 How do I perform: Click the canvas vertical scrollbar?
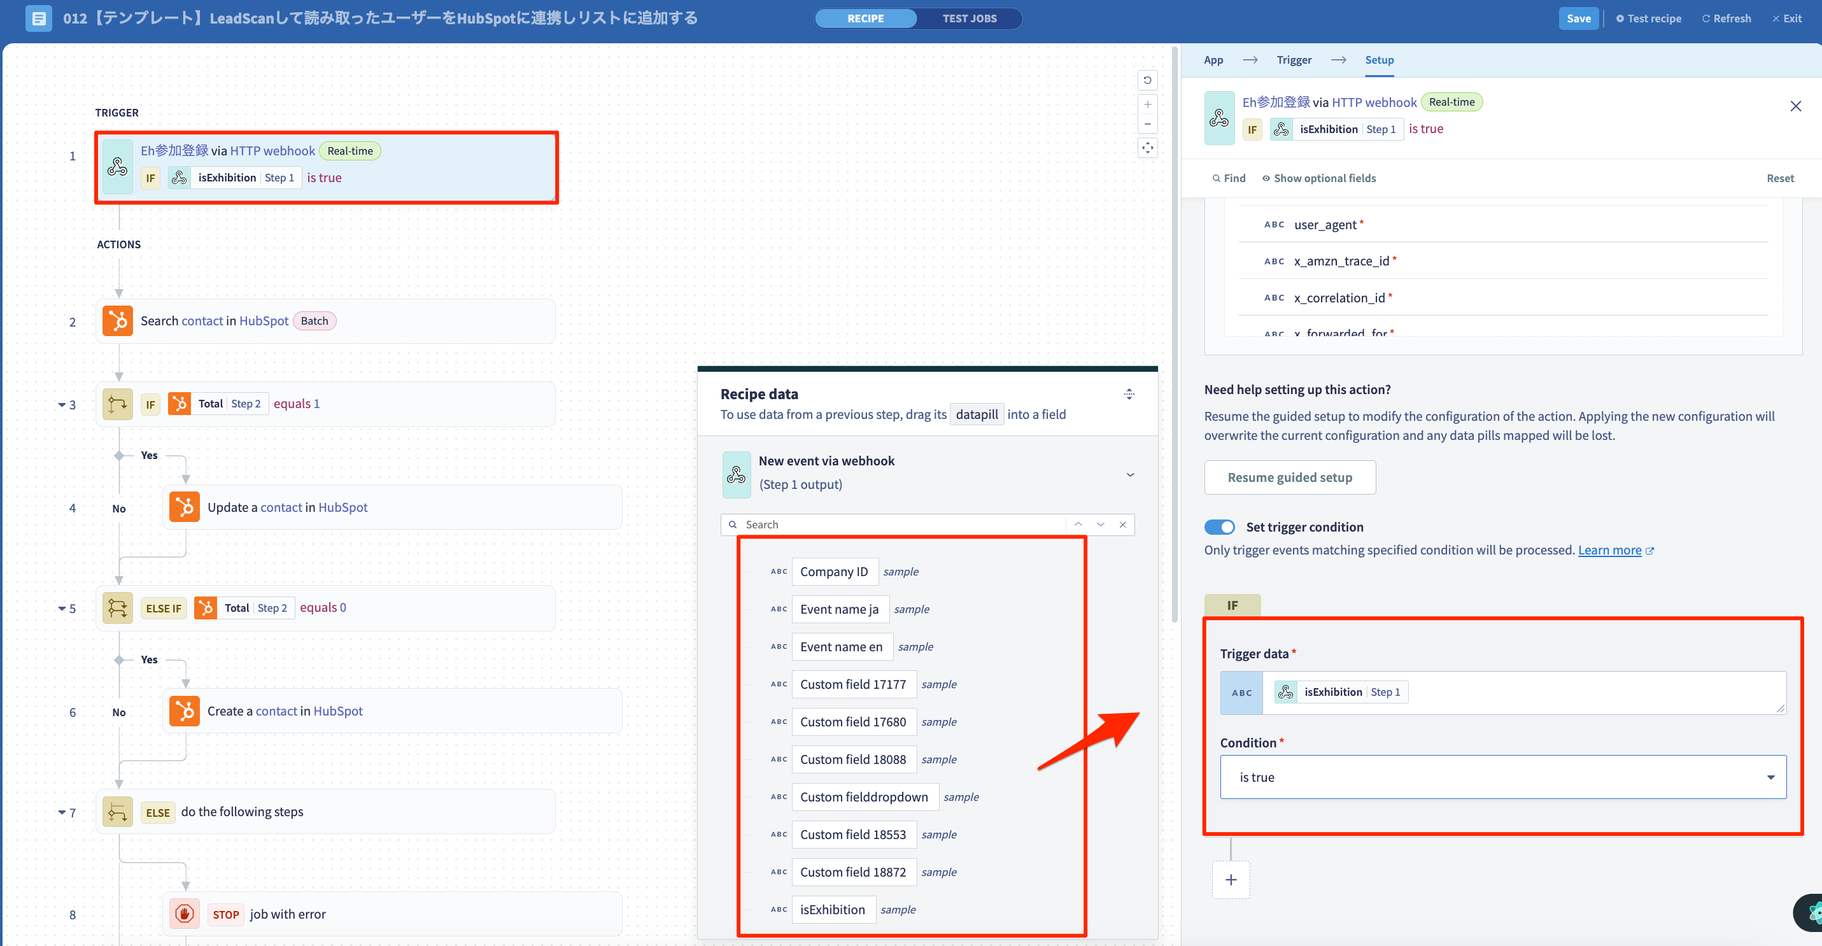pos(1175,334)
